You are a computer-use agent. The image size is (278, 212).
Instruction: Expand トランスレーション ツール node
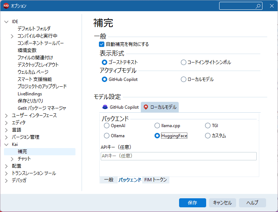[6, 173]
